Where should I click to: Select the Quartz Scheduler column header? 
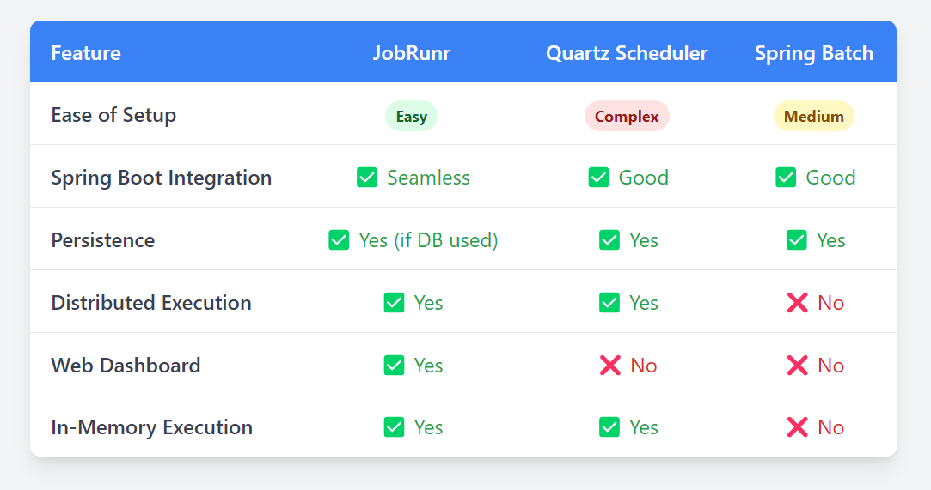[x=627, y=53]
